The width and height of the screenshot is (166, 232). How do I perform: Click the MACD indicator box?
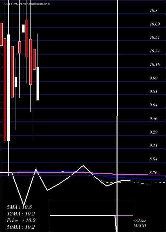(91, 215)
